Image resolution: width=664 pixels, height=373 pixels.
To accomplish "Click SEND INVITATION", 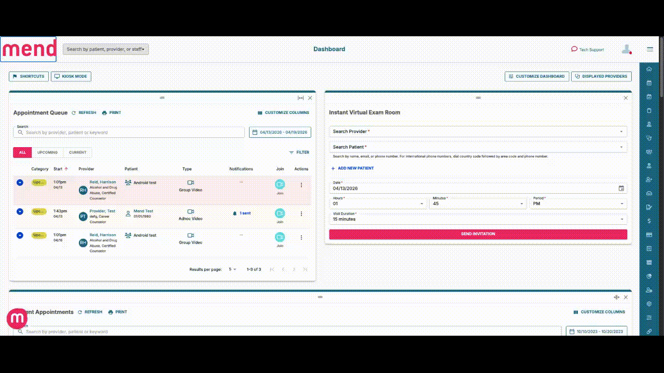I will point(478,234).
